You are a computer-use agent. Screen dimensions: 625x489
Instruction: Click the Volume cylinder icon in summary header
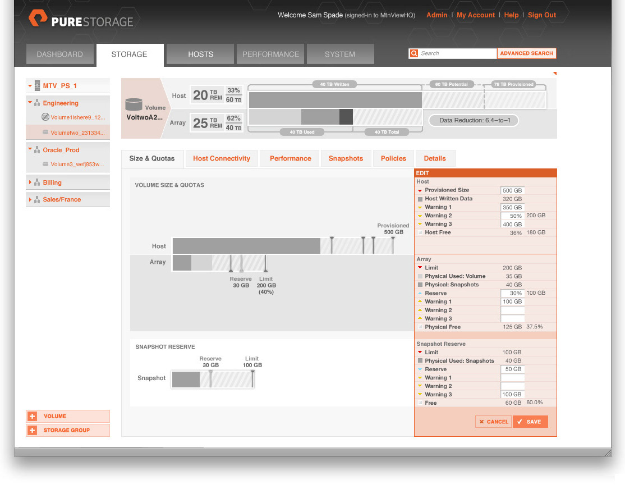134,104
